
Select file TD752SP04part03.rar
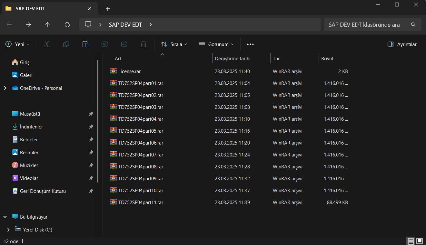[x=141, y=107]
